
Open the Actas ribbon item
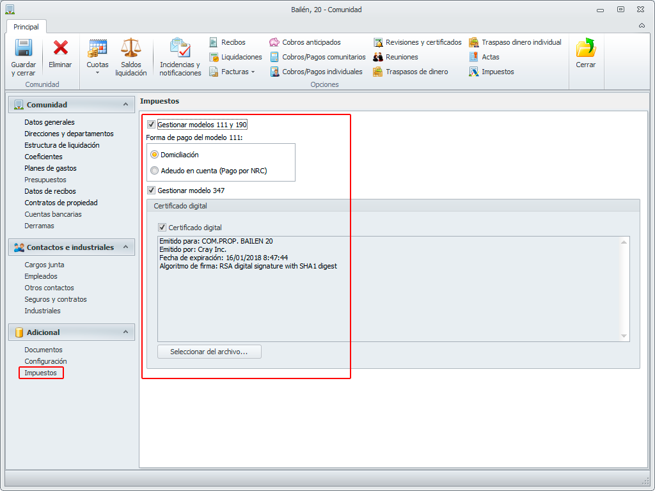(x=484, y=57)
